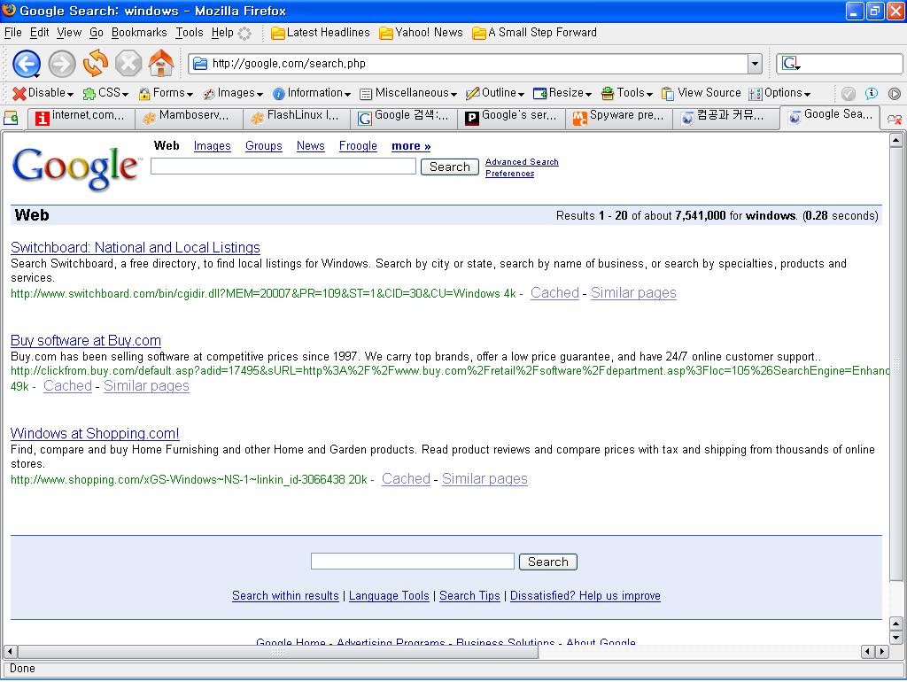Open the menu bar Tools menu

click(x=190, y=33)
